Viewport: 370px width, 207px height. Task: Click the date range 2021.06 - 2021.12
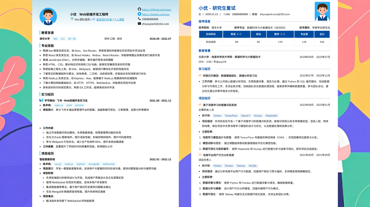pos(160,100)
